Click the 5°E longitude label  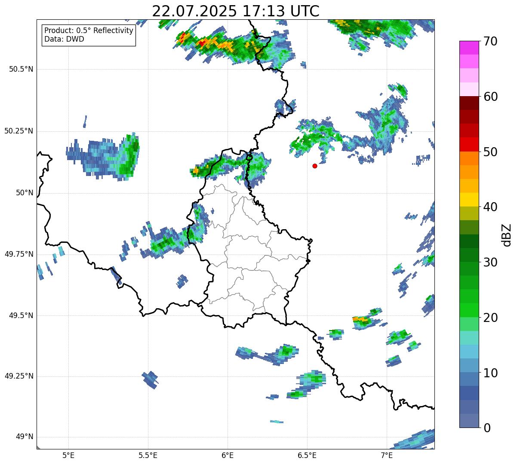point(68,455)
